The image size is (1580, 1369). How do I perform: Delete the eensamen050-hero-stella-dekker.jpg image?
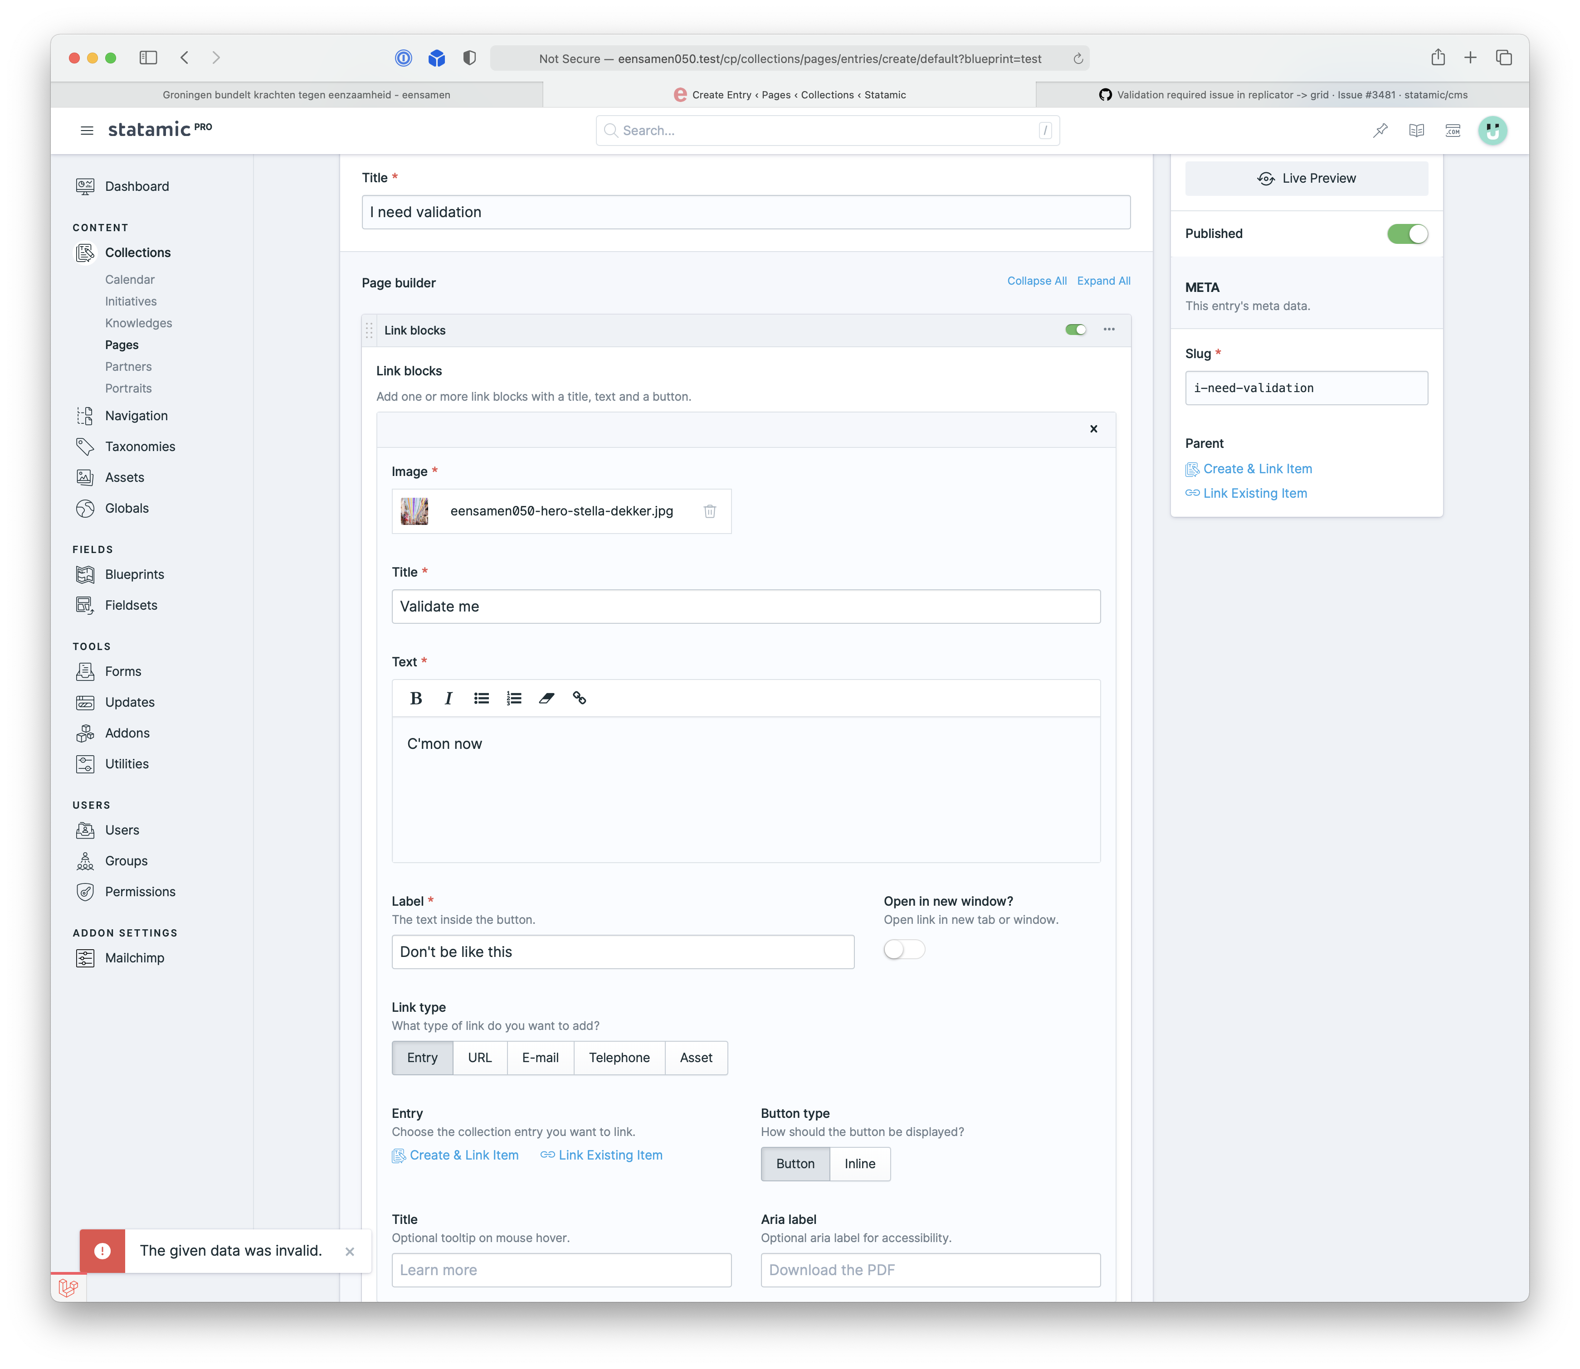[709, 511]
